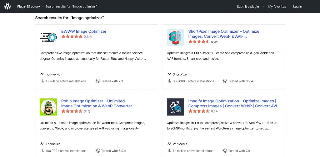Image resolution: width=320 pixels, height=157 pixels.
Task: Click WordPress icon beside EWWW Tested with 7.0
Action: point(98,81)
